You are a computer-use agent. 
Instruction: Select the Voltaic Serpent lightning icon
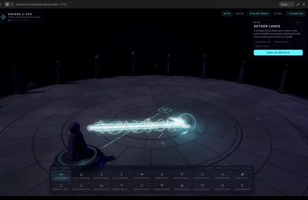tap(102, 175)
